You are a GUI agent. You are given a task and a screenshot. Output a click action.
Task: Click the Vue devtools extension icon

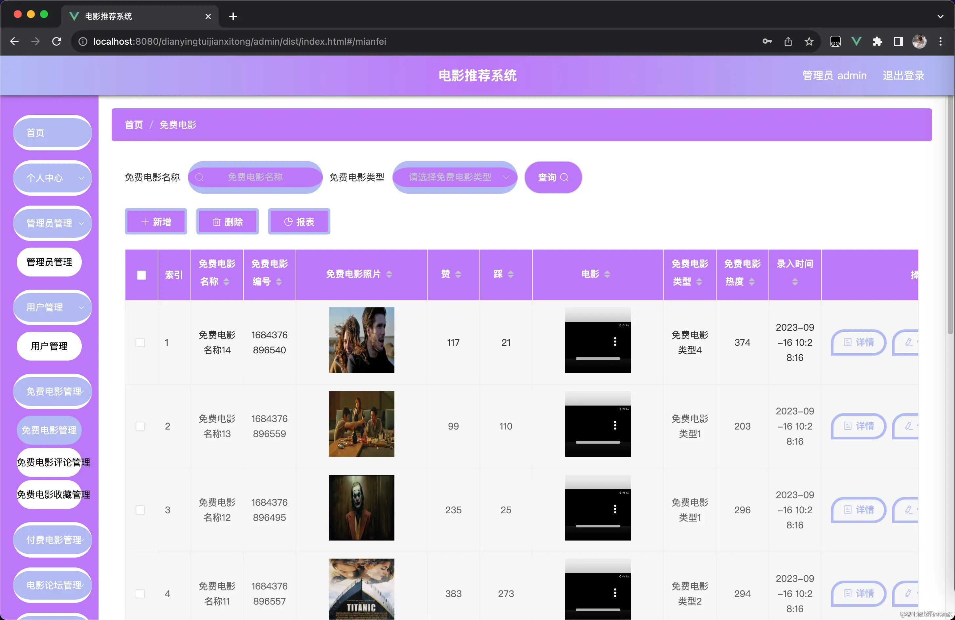click(x=856, y=41)
